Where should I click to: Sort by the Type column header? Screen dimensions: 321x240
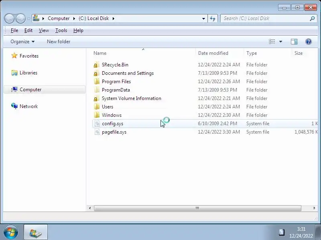252,53
